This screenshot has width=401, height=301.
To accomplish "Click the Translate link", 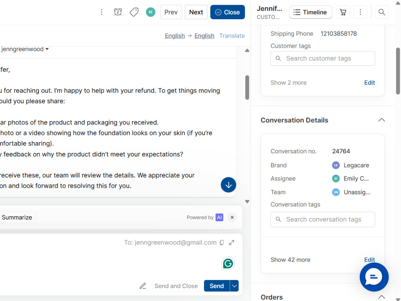I will click(x=232, y=36).
